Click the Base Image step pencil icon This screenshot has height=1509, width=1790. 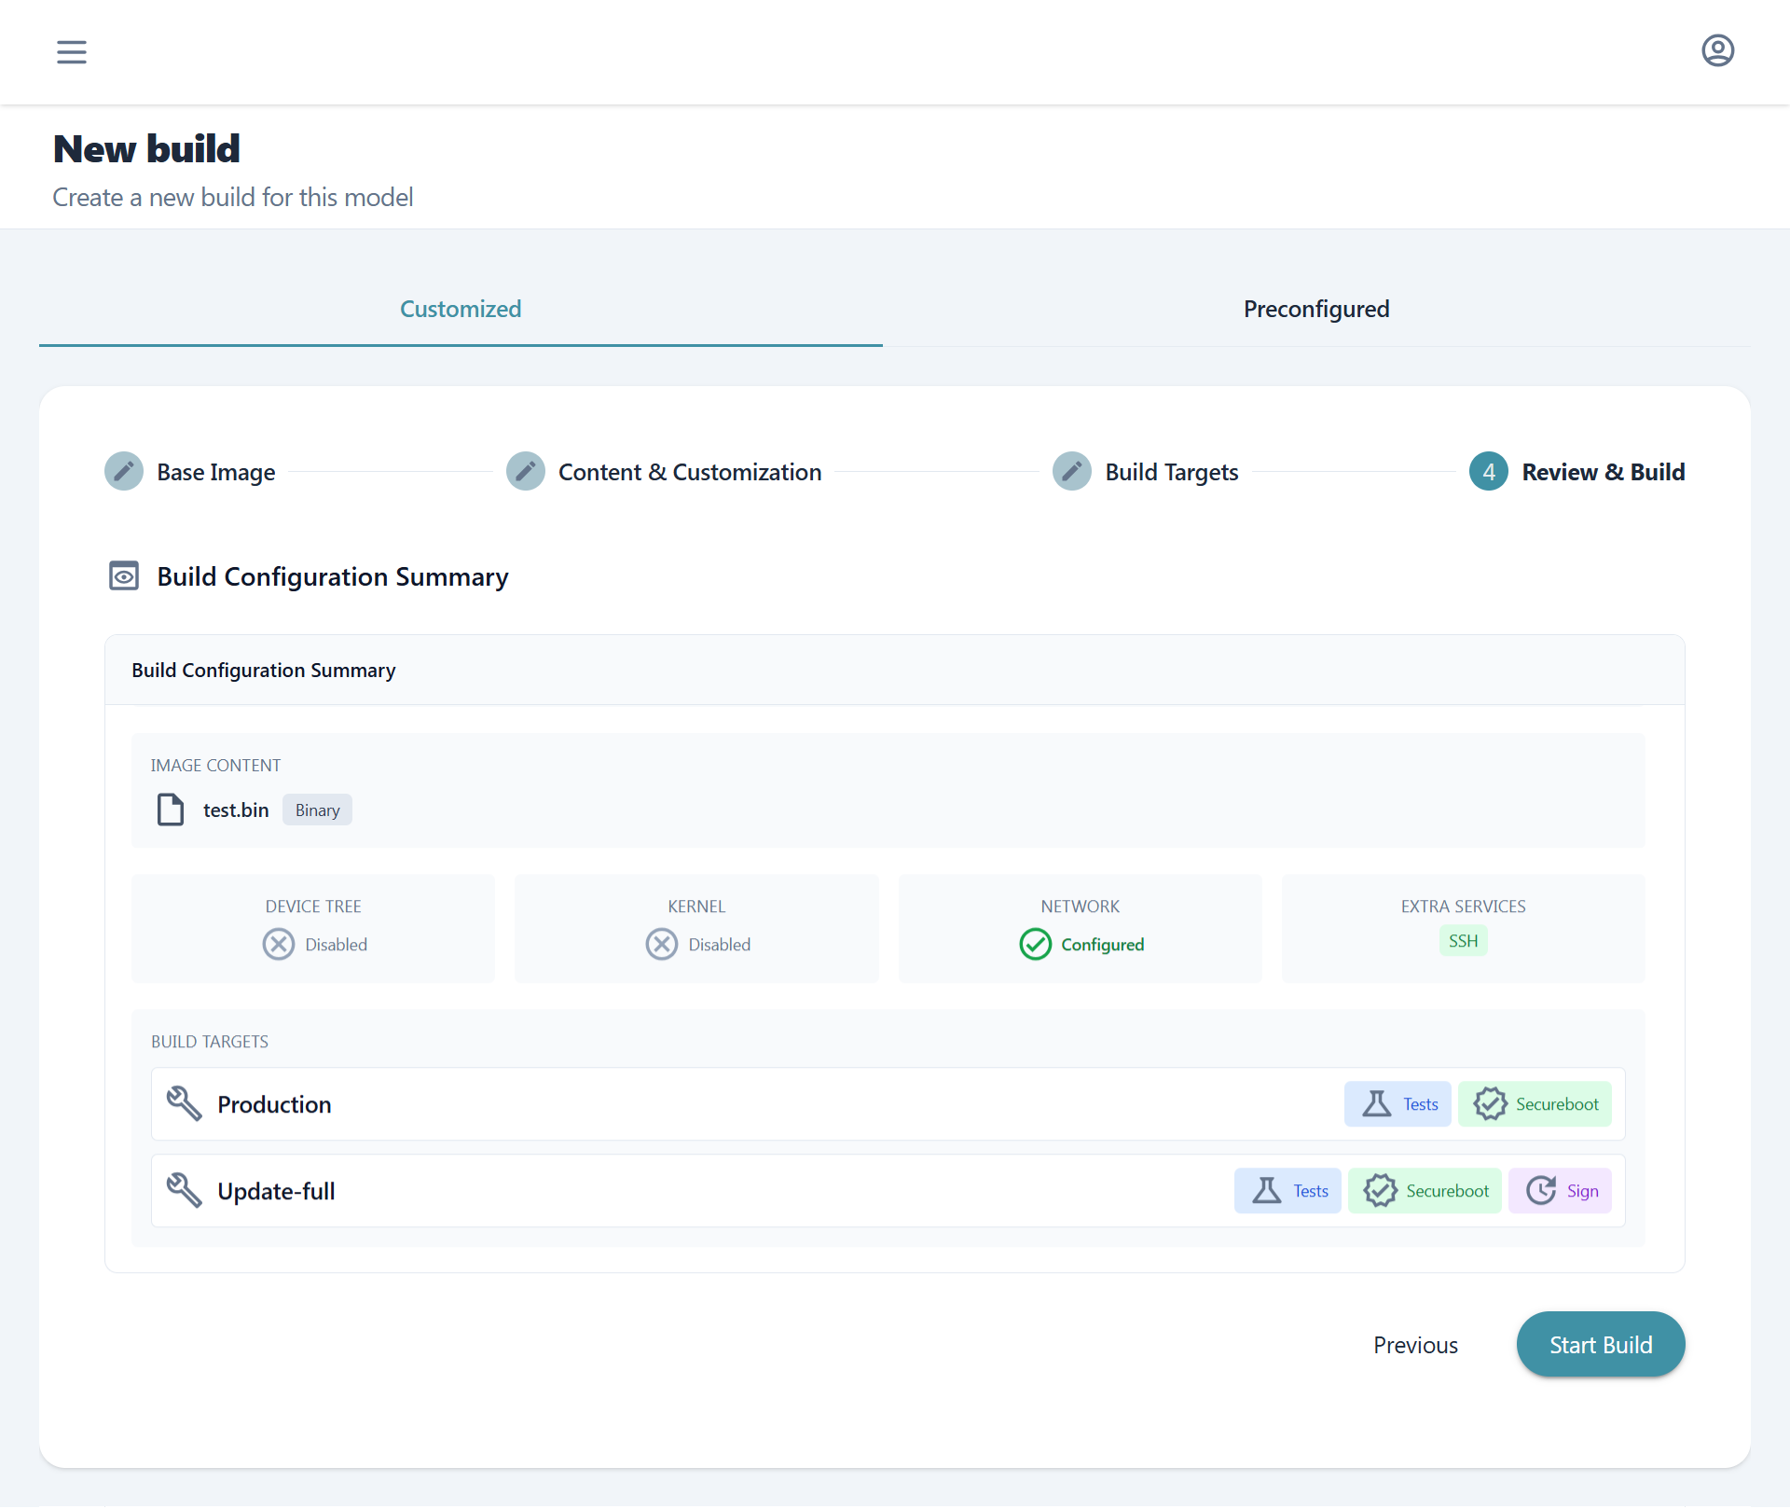click(124, 472)
